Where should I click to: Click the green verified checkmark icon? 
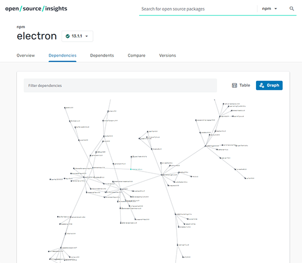point(68,36)
